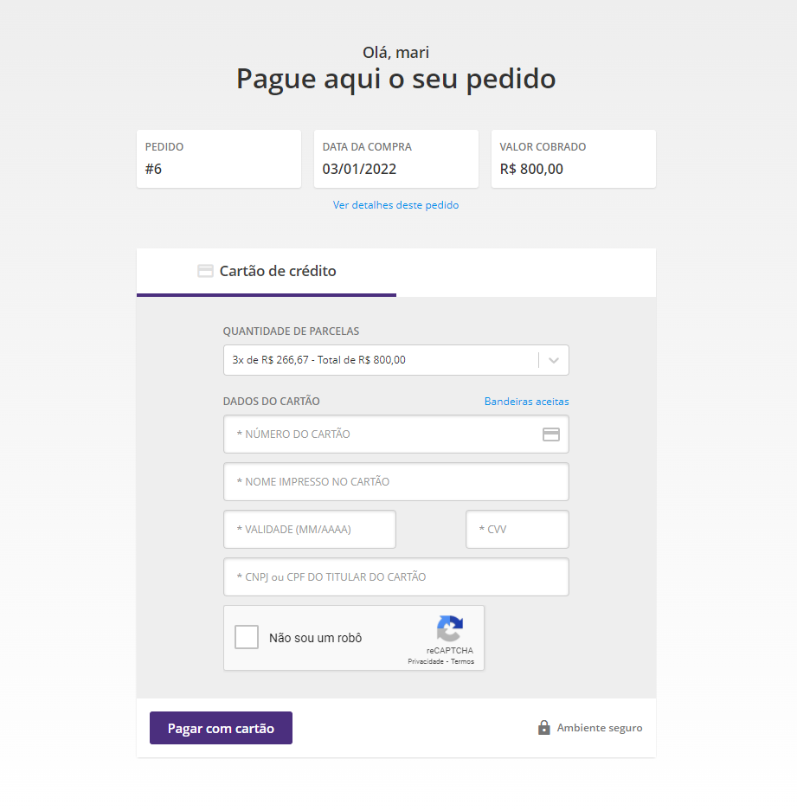Click the CVV input field
The image size is (797, 811).
click(517, 530)
